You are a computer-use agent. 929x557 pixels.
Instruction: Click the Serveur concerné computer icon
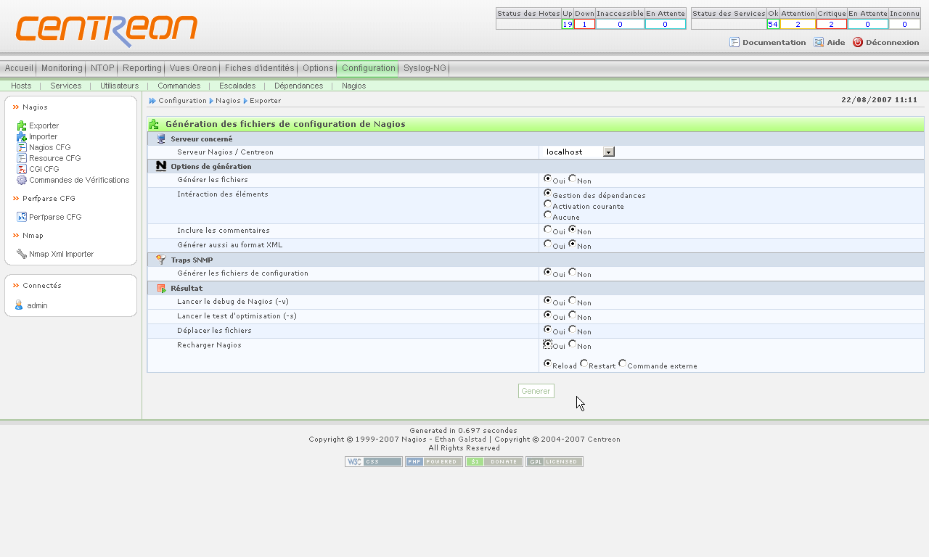[x=161, y=139]
